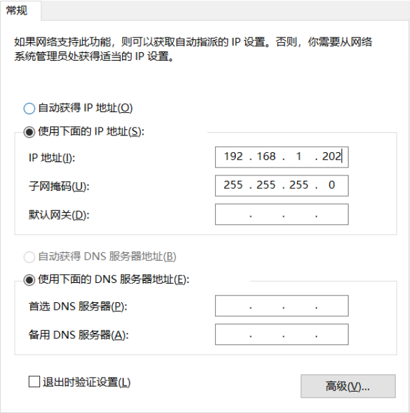Click the third octet "1" of IP address

298,157
